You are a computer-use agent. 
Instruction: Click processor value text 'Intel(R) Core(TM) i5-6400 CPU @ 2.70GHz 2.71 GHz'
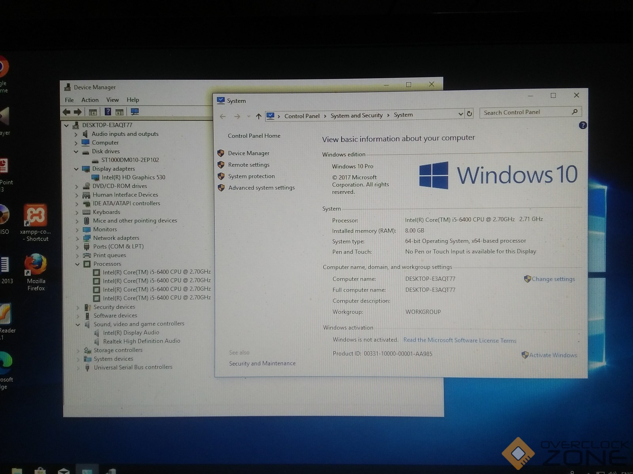(x=474, y=219)
